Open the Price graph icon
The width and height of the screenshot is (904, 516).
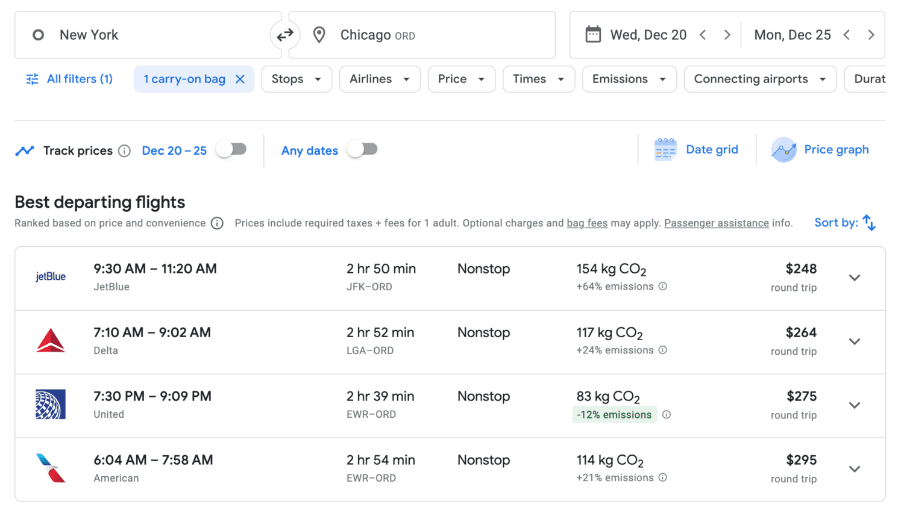(783, 150)
